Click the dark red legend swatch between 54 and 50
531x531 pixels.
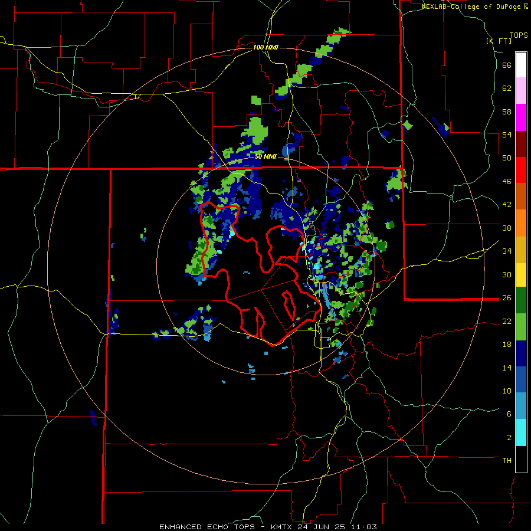521,144
